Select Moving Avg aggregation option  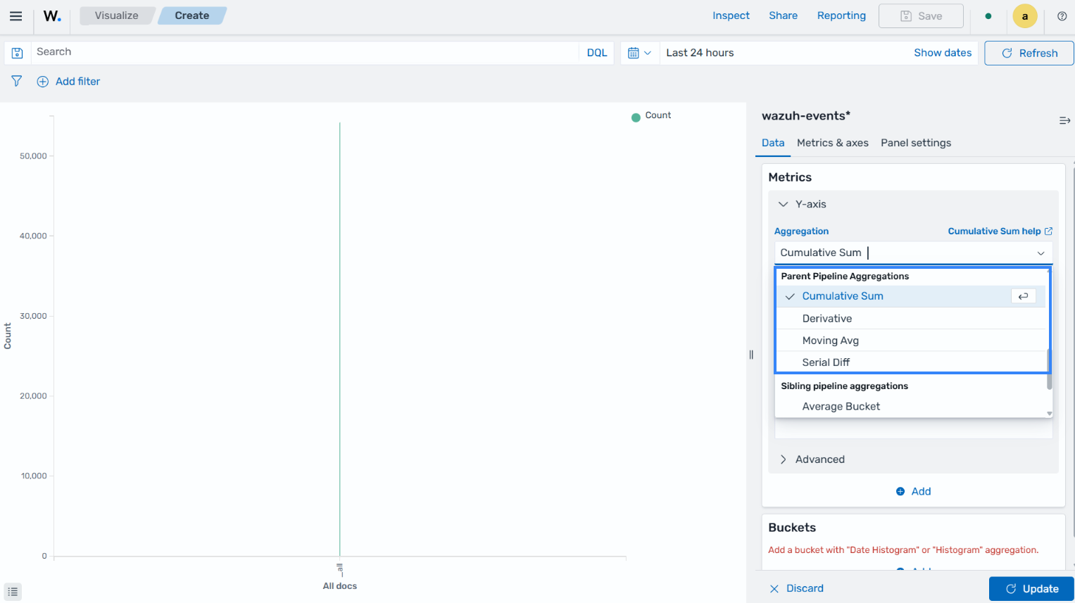[912, 341]
